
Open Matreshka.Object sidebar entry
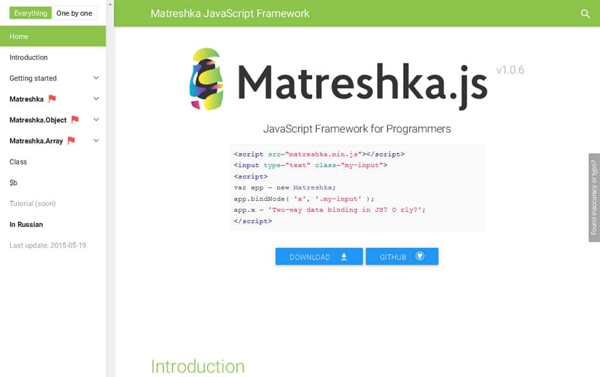click(x=38, y=120)
